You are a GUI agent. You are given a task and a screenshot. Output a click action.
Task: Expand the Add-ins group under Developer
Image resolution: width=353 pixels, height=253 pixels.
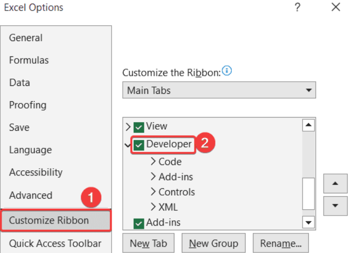(x=153, y=177)
